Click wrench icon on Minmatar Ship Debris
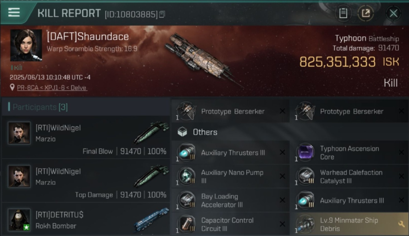The image size is (409, 236). 401,224
